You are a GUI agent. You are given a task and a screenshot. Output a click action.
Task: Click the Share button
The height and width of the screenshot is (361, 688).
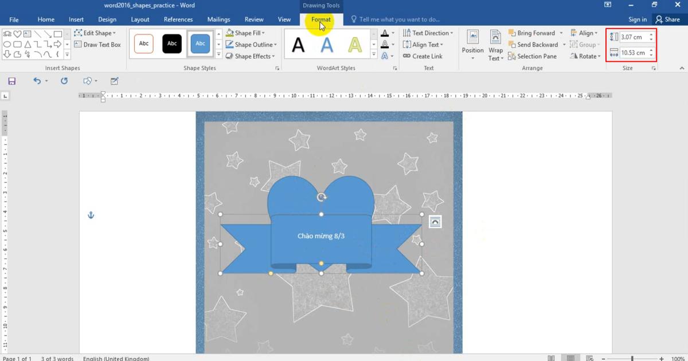coord(667,19)
